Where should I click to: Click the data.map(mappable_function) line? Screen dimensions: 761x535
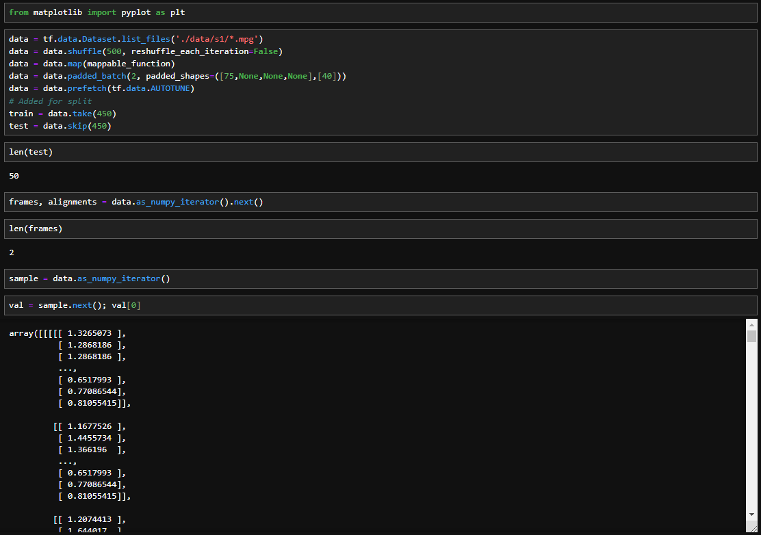coord(92,64)
